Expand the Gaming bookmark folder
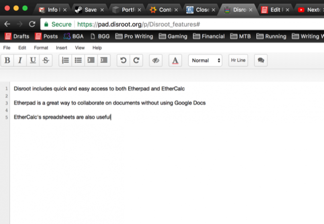The width and height of the screenshot is (324, 224). (173, 37)
